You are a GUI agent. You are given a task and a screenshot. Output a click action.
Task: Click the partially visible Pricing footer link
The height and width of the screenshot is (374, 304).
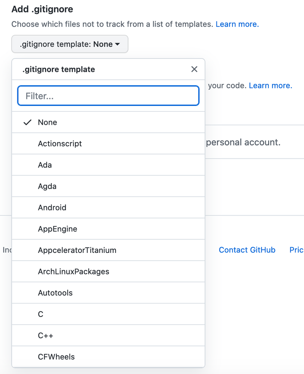(296, 250)
